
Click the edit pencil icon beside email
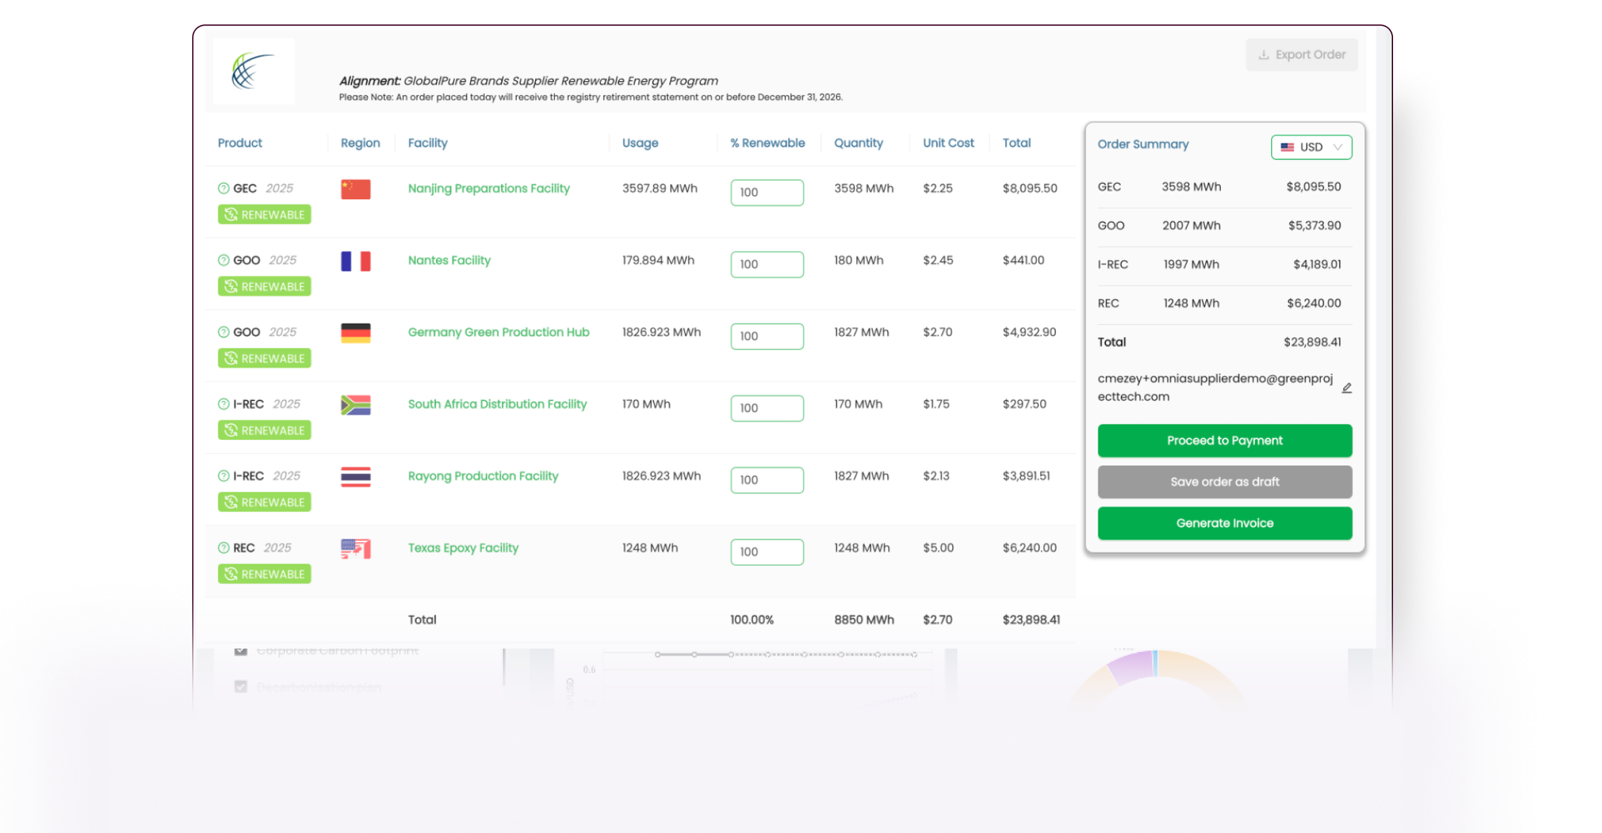(x=1346, y=388)
